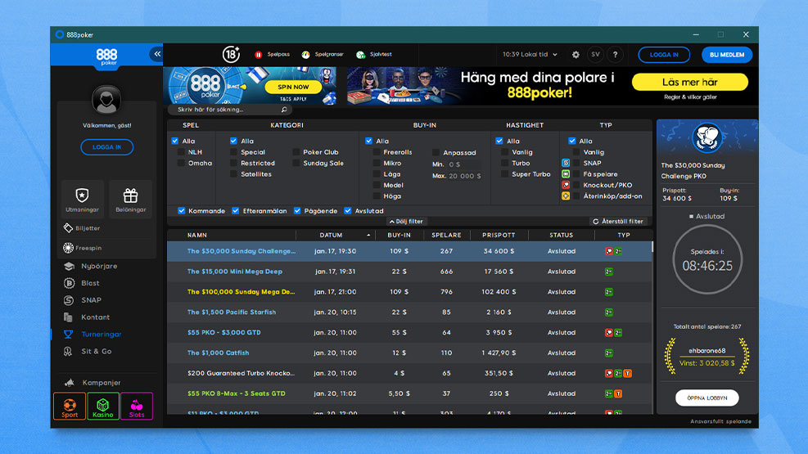Collapse the sidebar with the double-chevron icon
Image resolution: width=808 pixels, height=454 pixels.
[x=156, y=54]
